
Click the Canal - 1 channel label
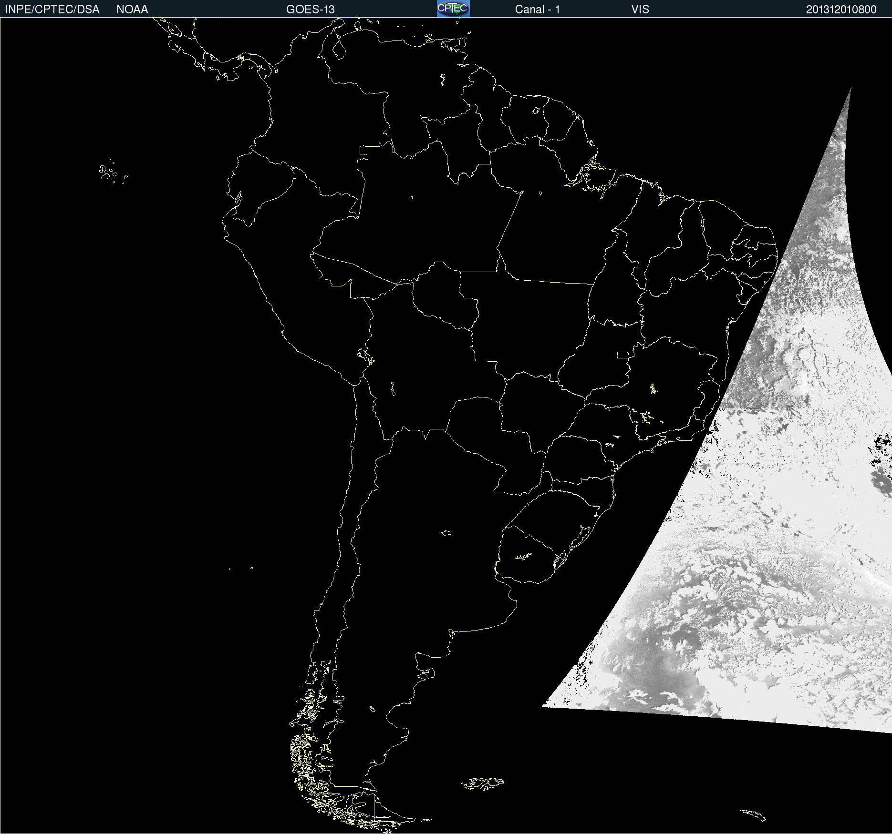tap(537, 10)
